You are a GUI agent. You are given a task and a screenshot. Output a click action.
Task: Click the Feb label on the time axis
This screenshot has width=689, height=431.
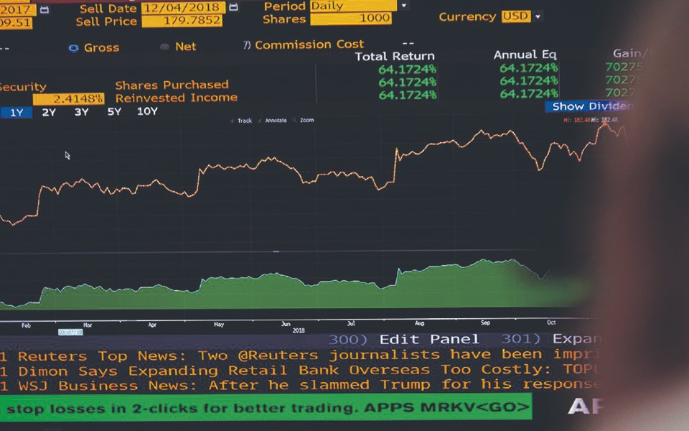pos(26,325)
